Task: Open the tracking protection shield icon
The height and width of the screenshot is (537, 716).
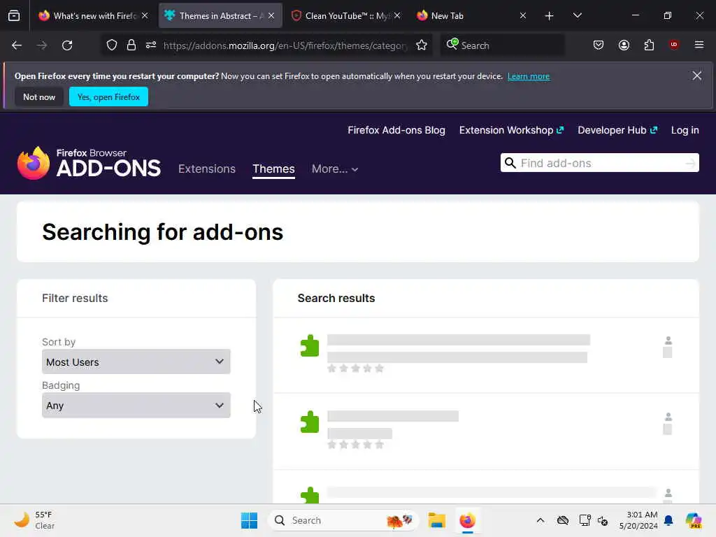Action: 112,45
